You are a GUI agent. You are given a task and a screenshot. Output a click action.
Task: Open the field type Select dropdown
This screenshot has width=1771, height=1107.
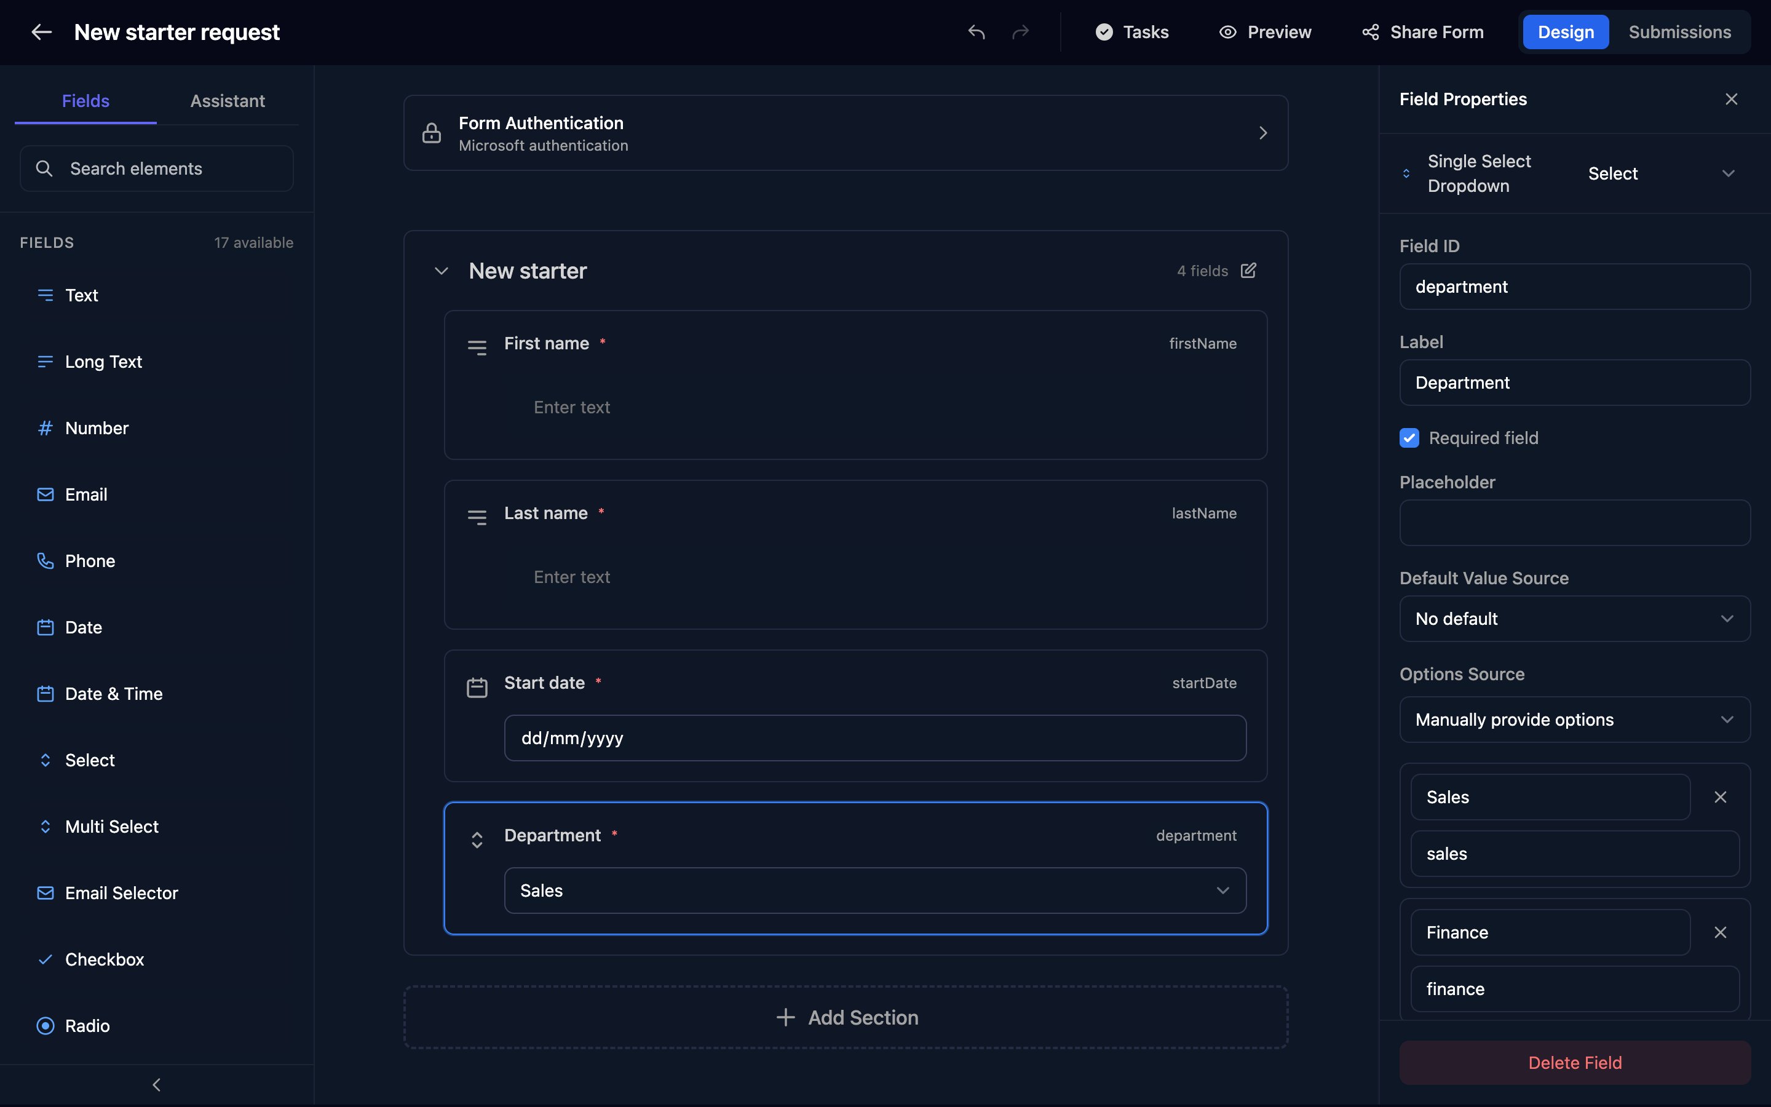tap(1661, 173)
